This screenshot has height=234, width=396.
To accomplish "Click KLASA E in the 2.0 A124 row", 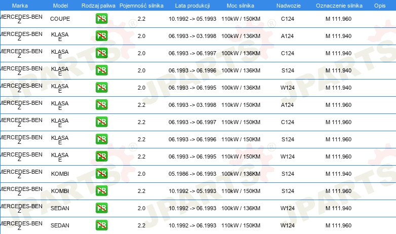I will (60, 36).
